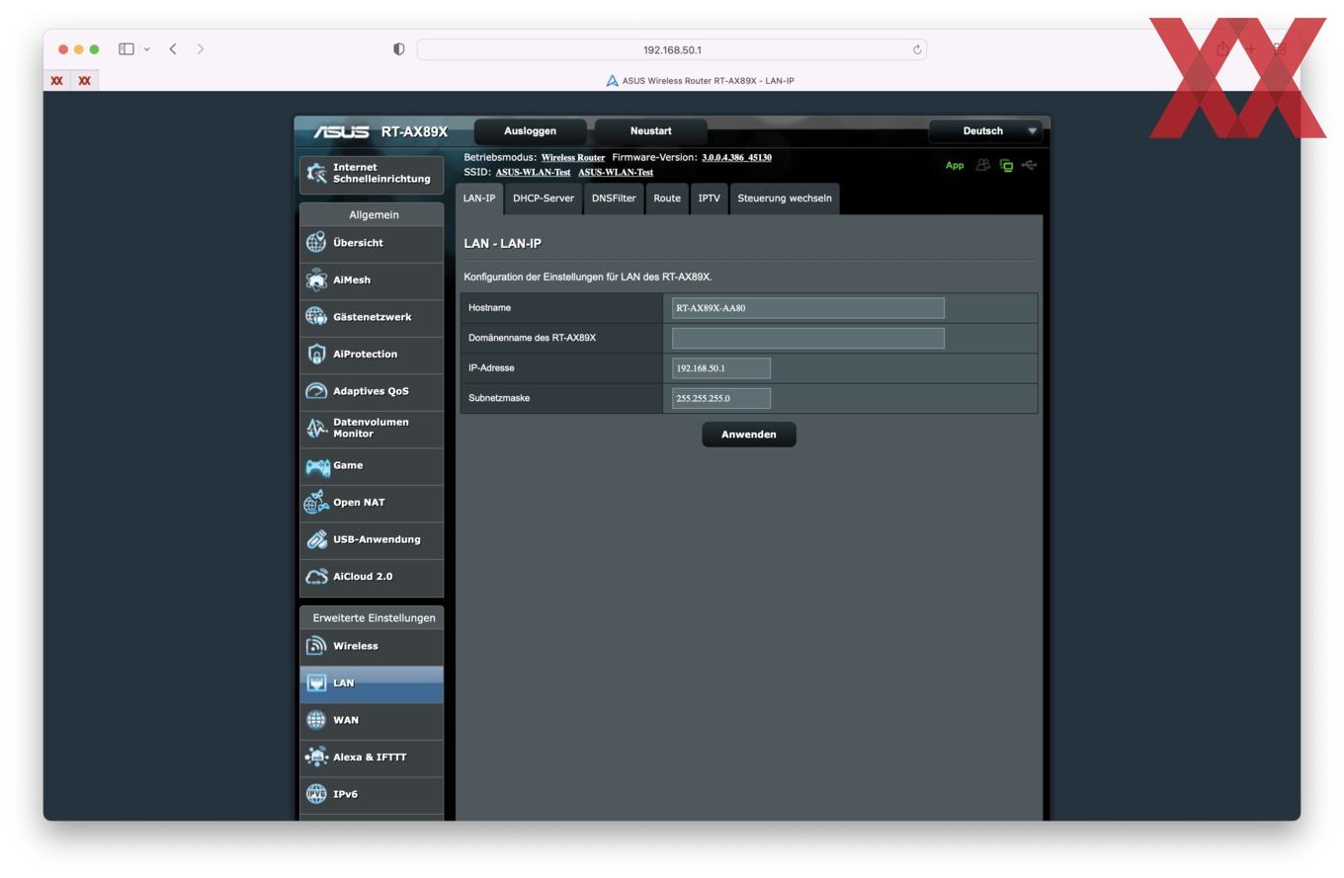Click the second pinned XX tab
Screen dimensions: 1344x878
pos(85,81)
